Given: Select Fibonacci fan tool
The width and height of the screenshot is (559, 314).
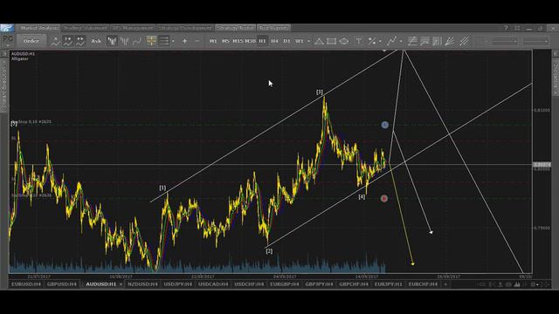Looking at the screenshot, I should 450,41.
